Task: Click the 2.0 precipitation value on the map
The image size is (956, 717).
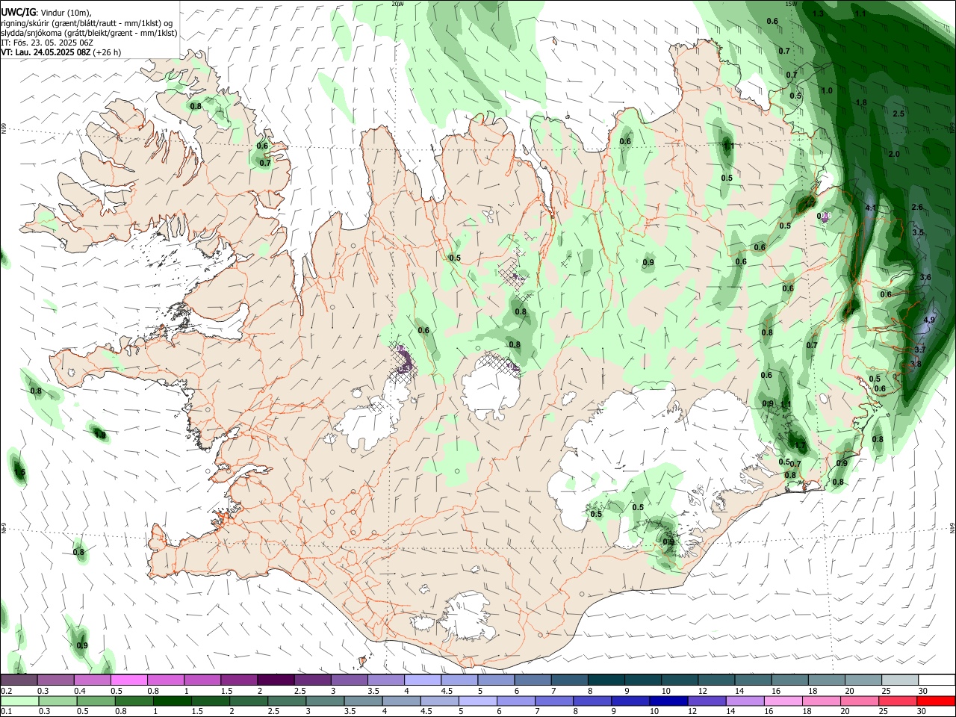Action: pyautogui.click(x=894, y=154)
